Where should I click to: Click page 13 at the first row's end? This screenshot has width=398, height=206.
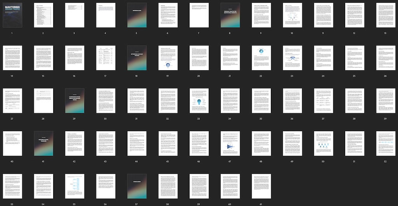[x=386, y=15]
